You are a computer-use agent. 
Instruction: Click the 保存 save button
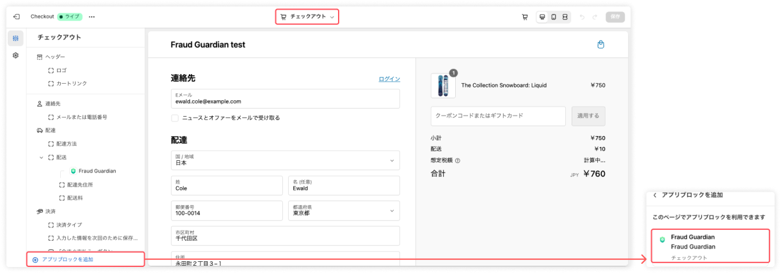(615, 17)
